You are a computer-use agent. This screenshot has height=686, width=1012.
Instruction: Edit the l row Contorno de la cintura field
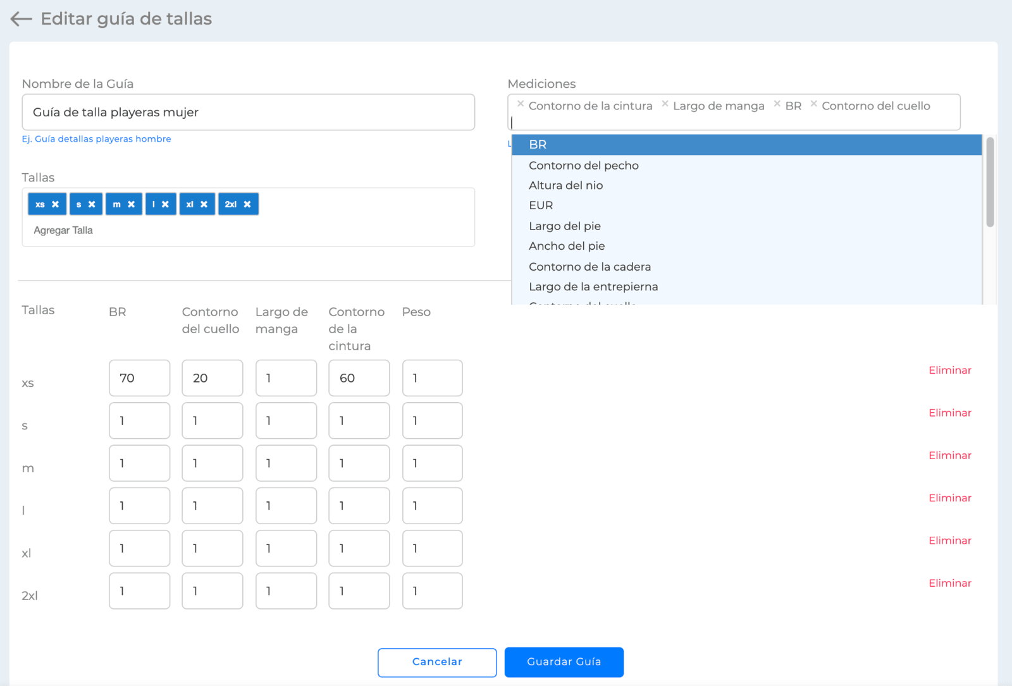pos(359,506)
